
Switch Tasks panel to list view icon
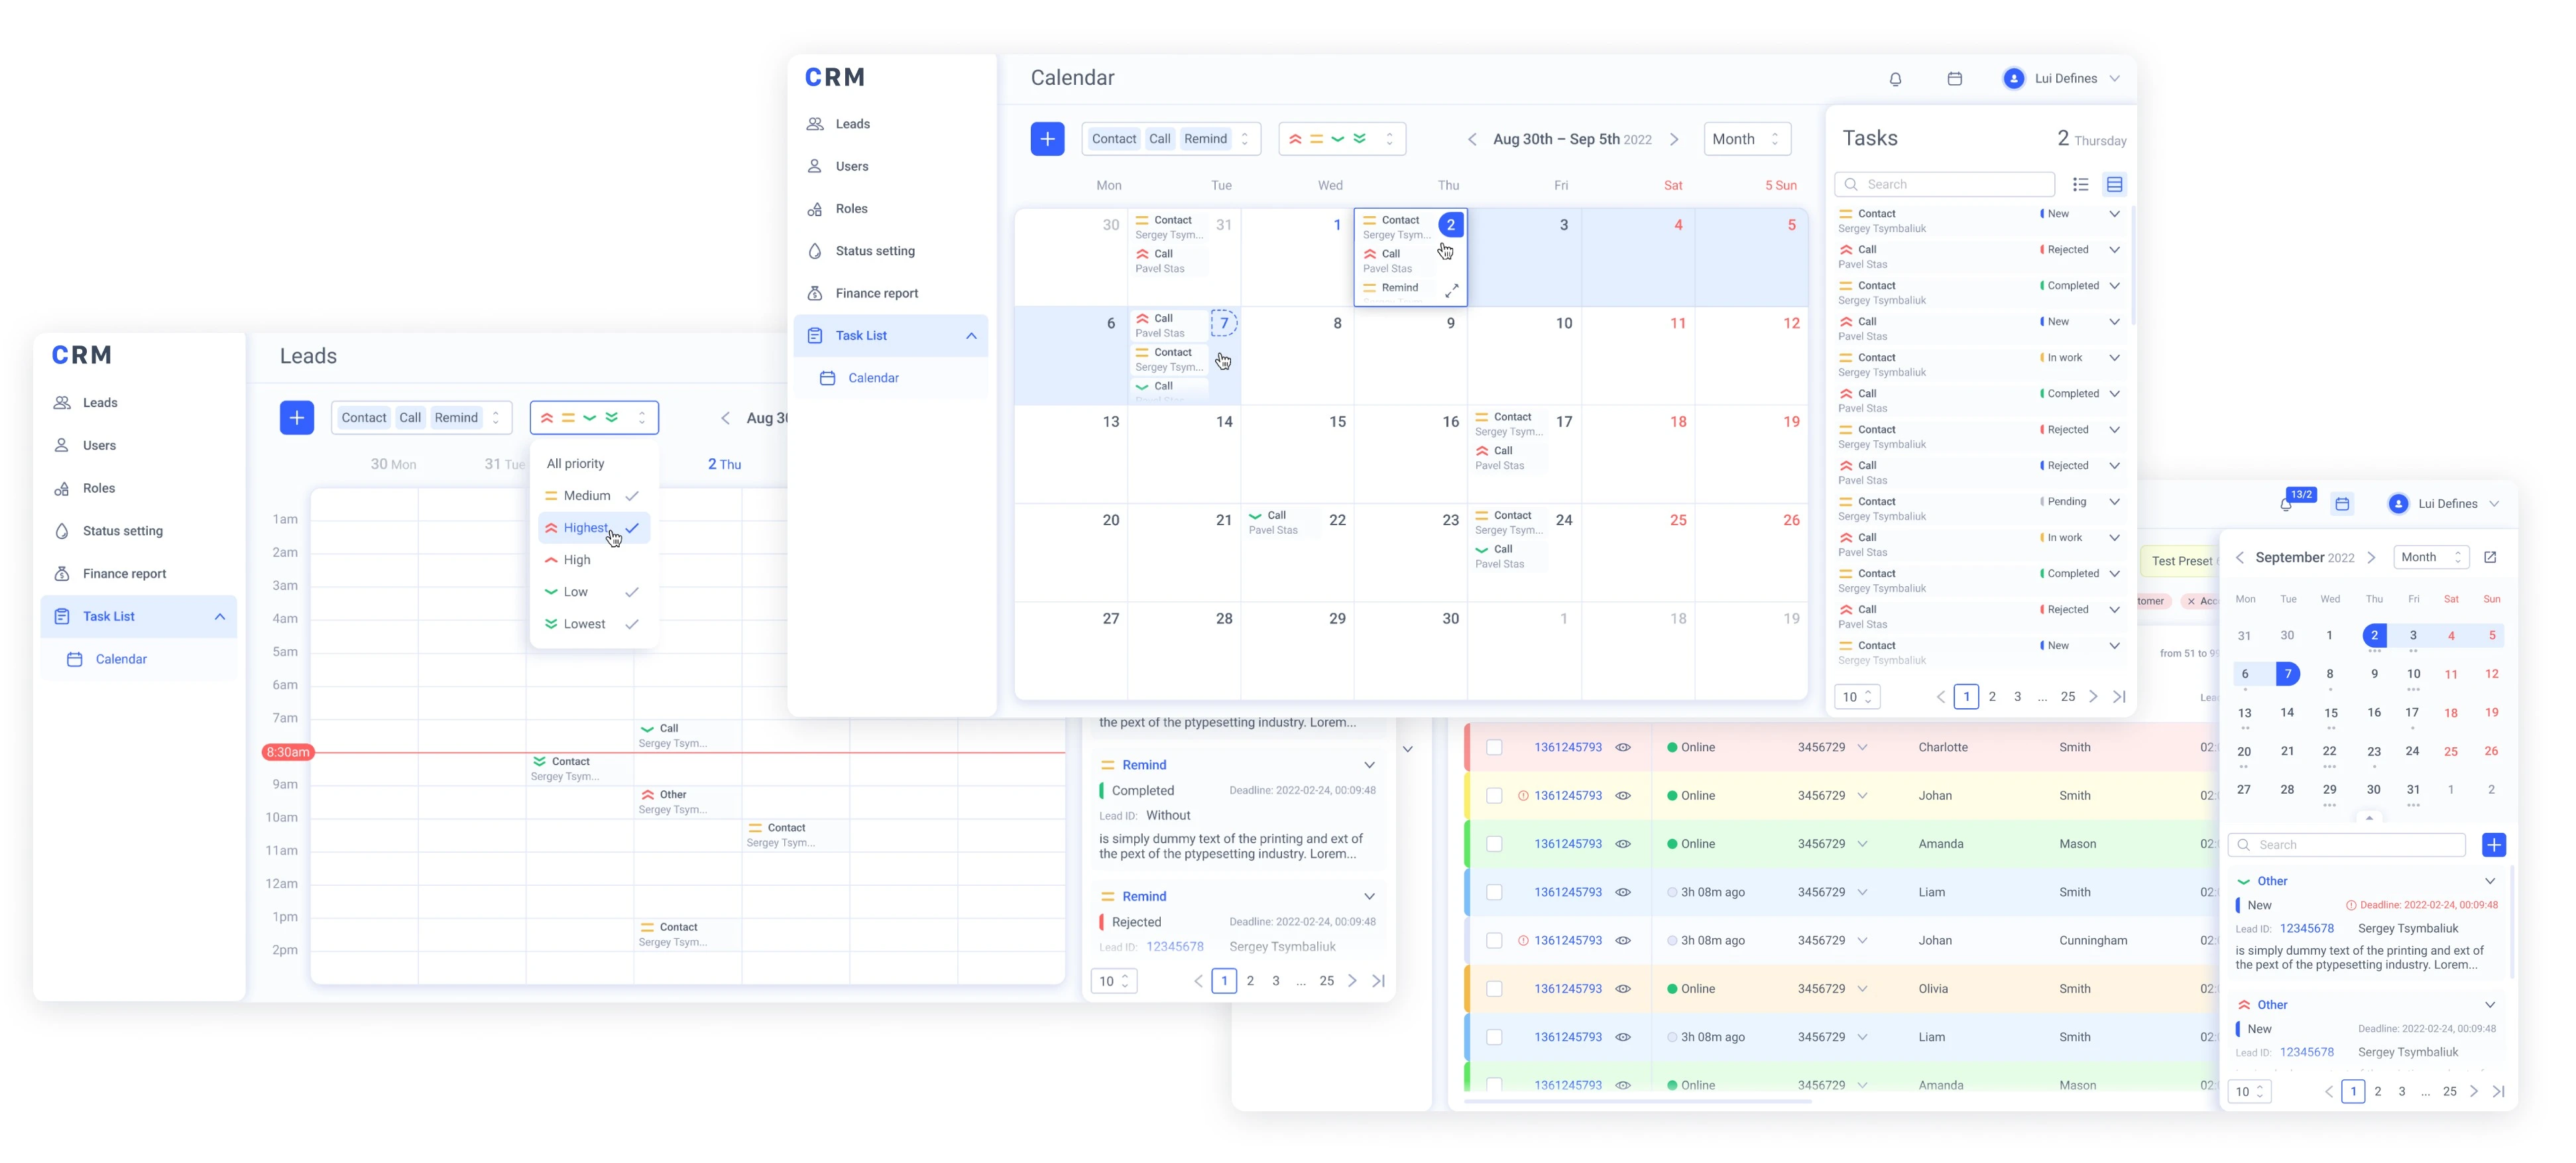click(x=2081, y=184)
